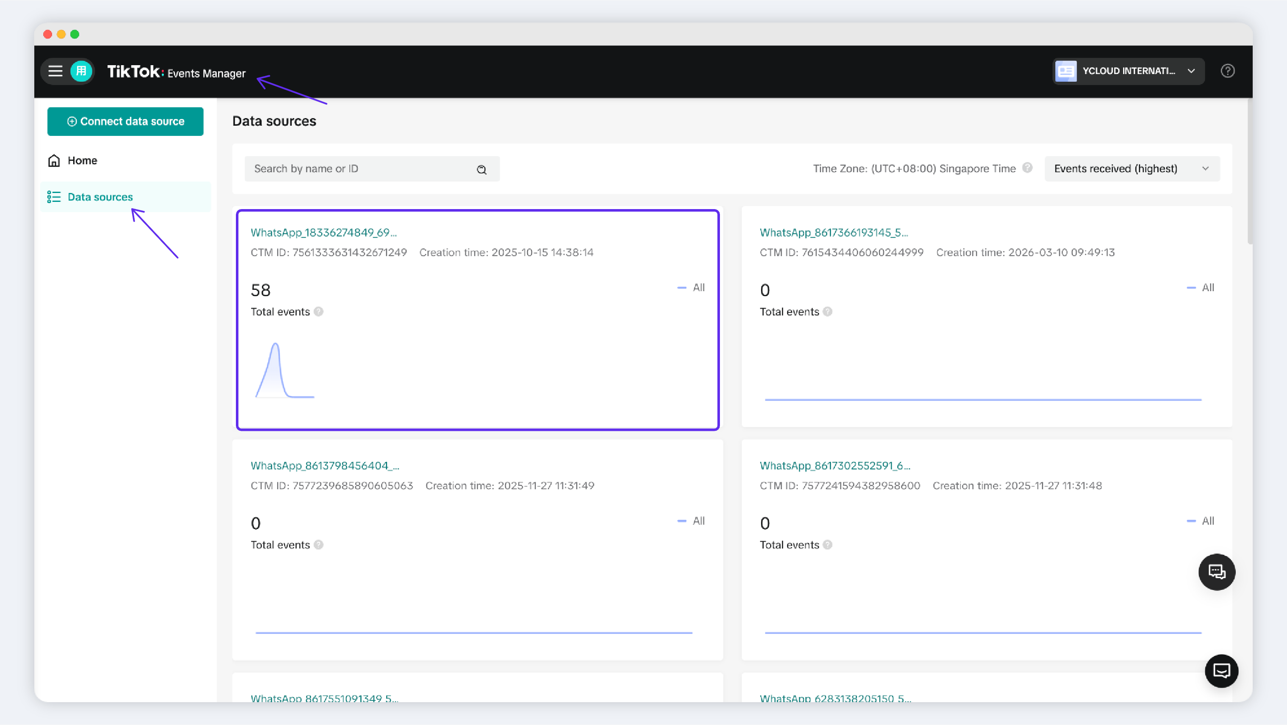
Task: Open the feedback message icon at bottom
Action: click(1221, 670)
